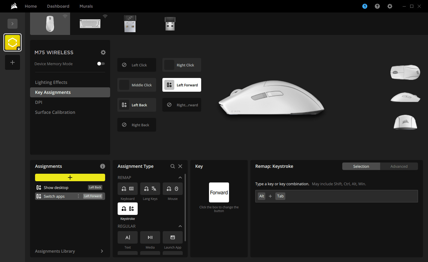The width and height of the screenshot is (428, 262).
Task: Toggle Device Memory Mode switch
Action: (101, 64)
